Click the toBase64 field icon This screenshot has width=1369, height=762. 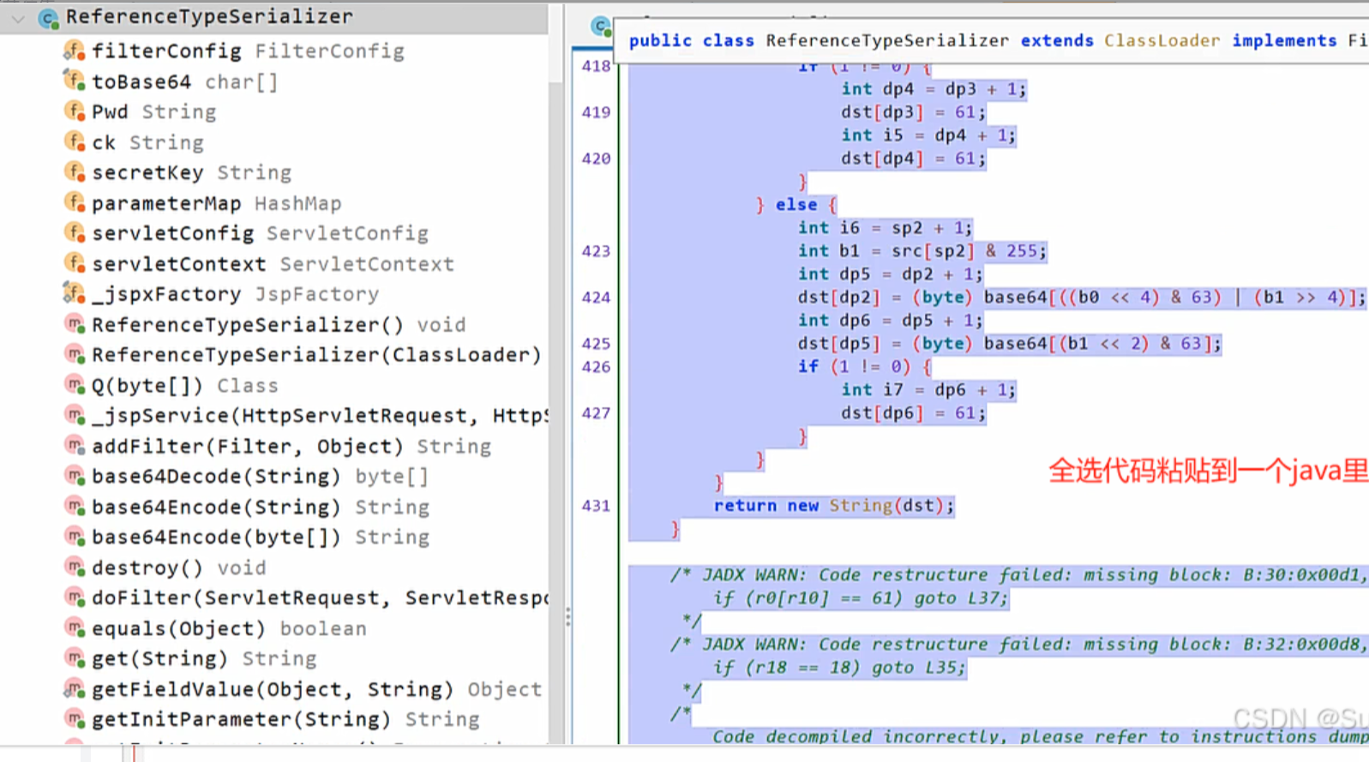pyautogui.click(x=75, y=81)
